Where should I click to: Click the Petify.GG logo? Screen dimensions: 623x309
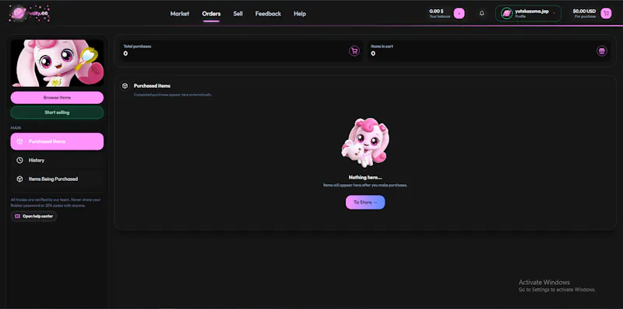pyautogui.click(x=30, y=13)
